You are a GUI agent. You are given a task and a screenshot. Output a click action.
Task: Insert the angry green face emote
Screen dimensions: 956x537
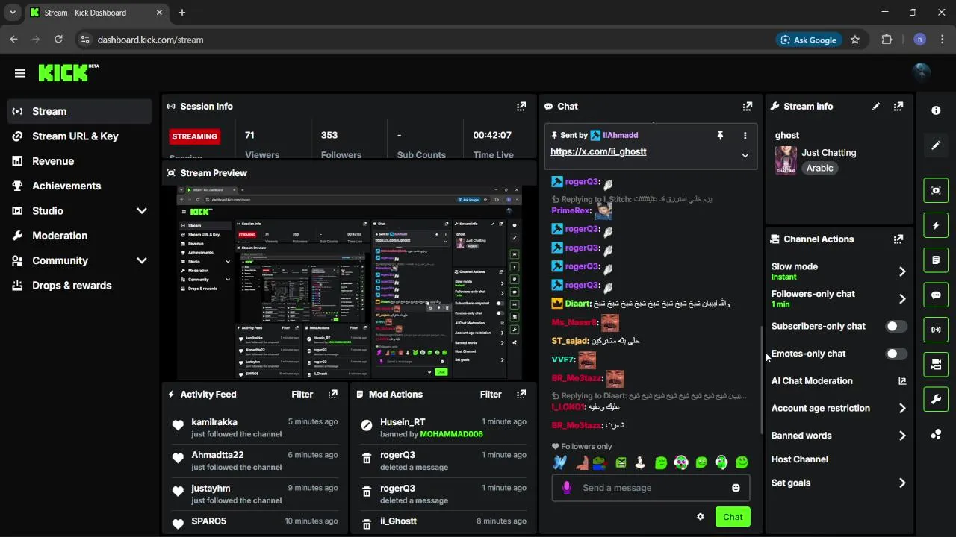point(621,463)
